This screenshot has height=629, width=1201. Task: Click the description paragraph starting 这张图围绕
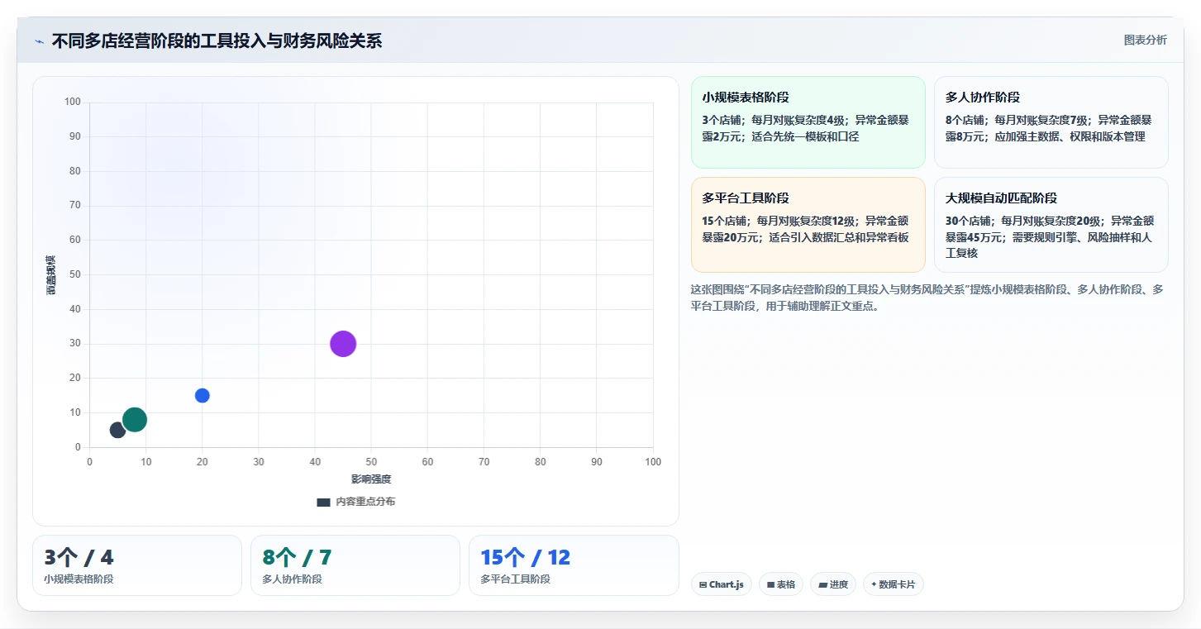pyautogui.click(x=927, y=298)
